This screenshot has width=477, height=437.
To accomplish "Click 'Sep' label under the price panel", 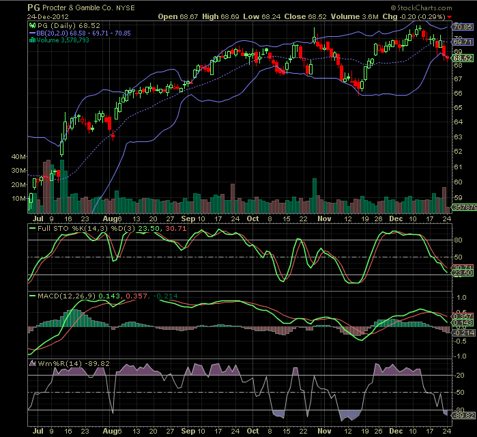I will 188,218.
